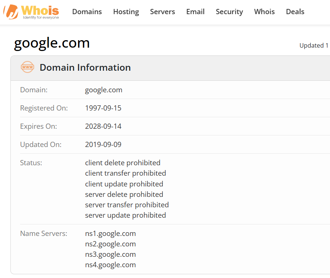Open the Deals page
Image resolution: width=330 pixels, height=278 pixels.
(295, 12)
